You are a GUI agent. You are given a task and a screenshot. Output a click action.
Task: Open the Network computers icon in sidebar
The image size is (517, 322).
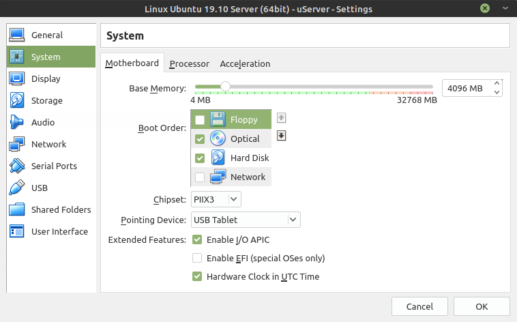point(17,144)
